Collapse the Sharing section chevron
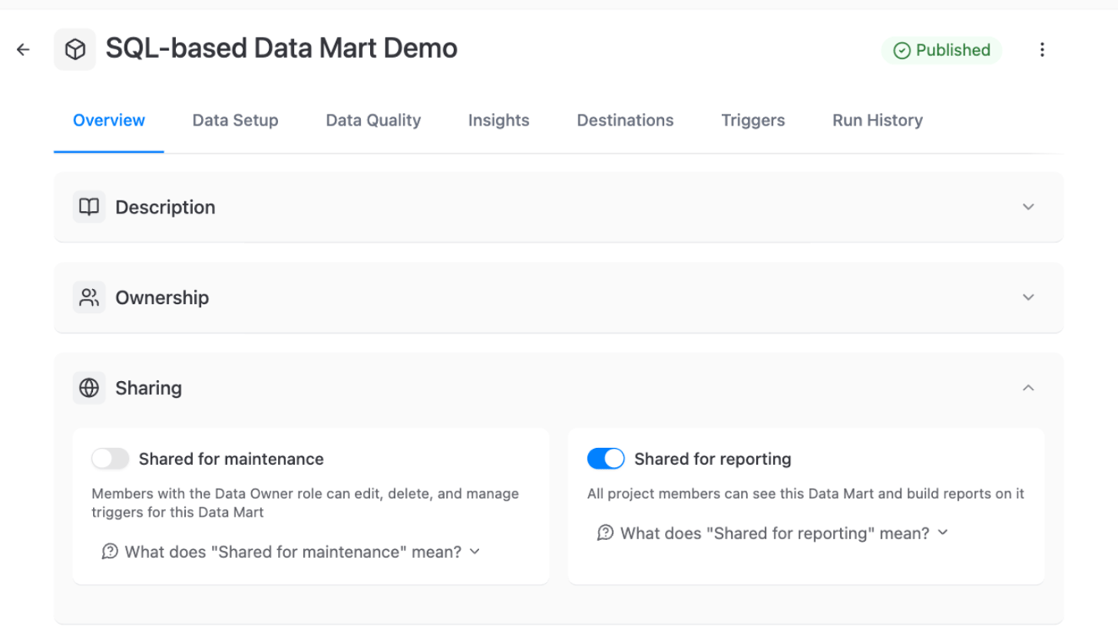This screenshot has width=1118, height=643. [x=1028, y=388]
